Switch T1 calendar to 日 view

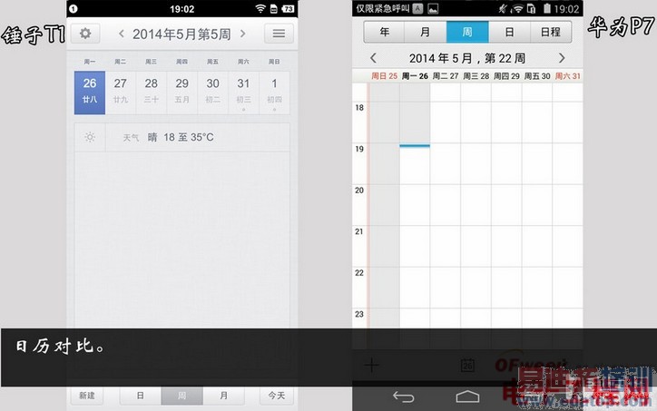point(141,396)
